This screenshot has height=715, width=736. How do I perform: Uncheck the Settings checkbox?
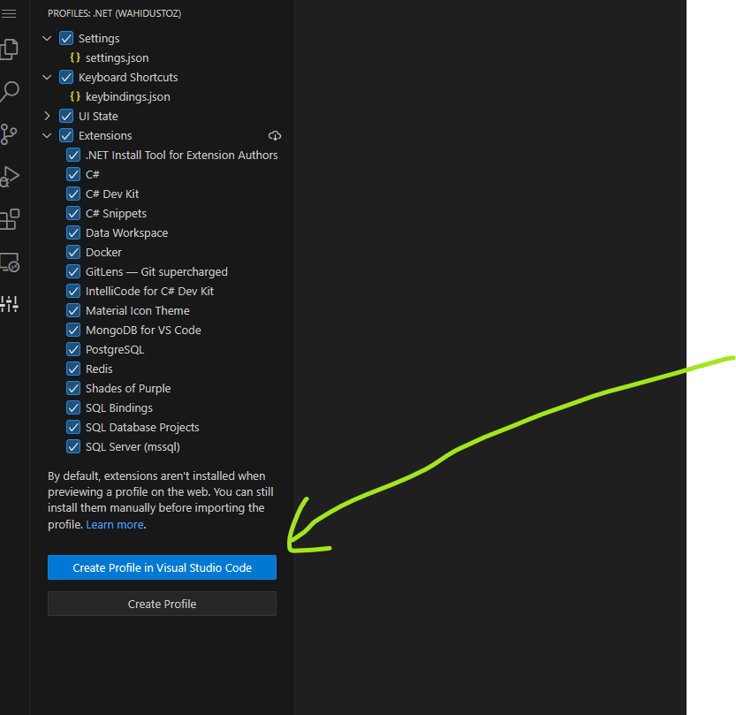point(66,39)
